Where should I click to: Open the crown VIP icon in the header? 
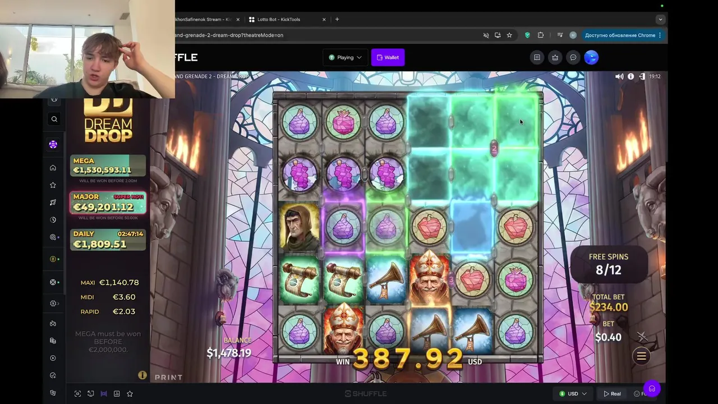(555, 57)
